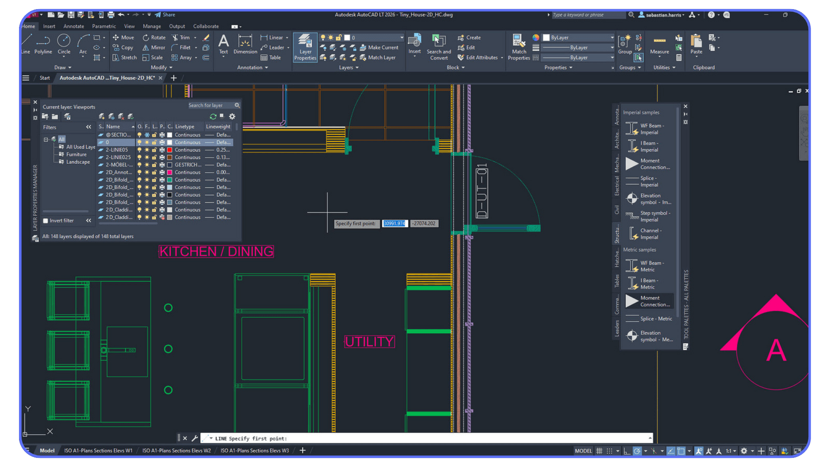Switch to the Annotate ribbon tab
Image resolution: width=830 pixels, height=467 pixels.
(x=73, y=26)
